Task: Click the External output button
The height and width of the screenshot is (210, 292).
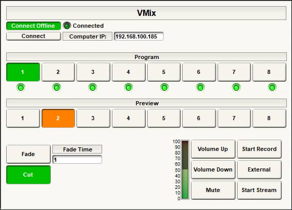Action: [259, 169]
